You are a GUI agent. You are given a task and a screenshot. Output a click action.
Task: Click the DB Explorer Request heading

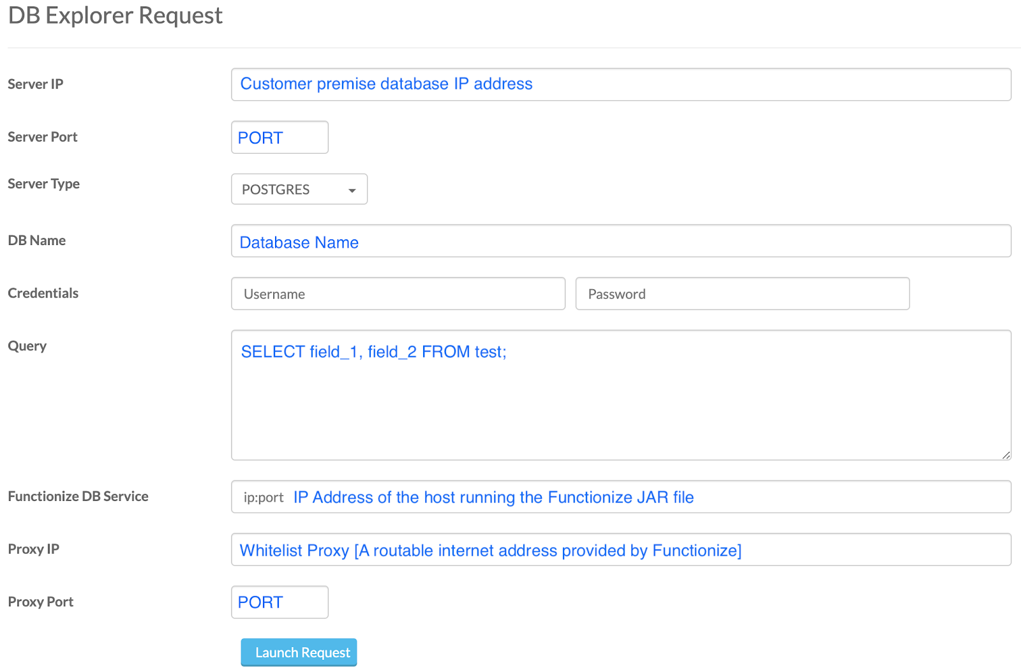pos(115,15)
